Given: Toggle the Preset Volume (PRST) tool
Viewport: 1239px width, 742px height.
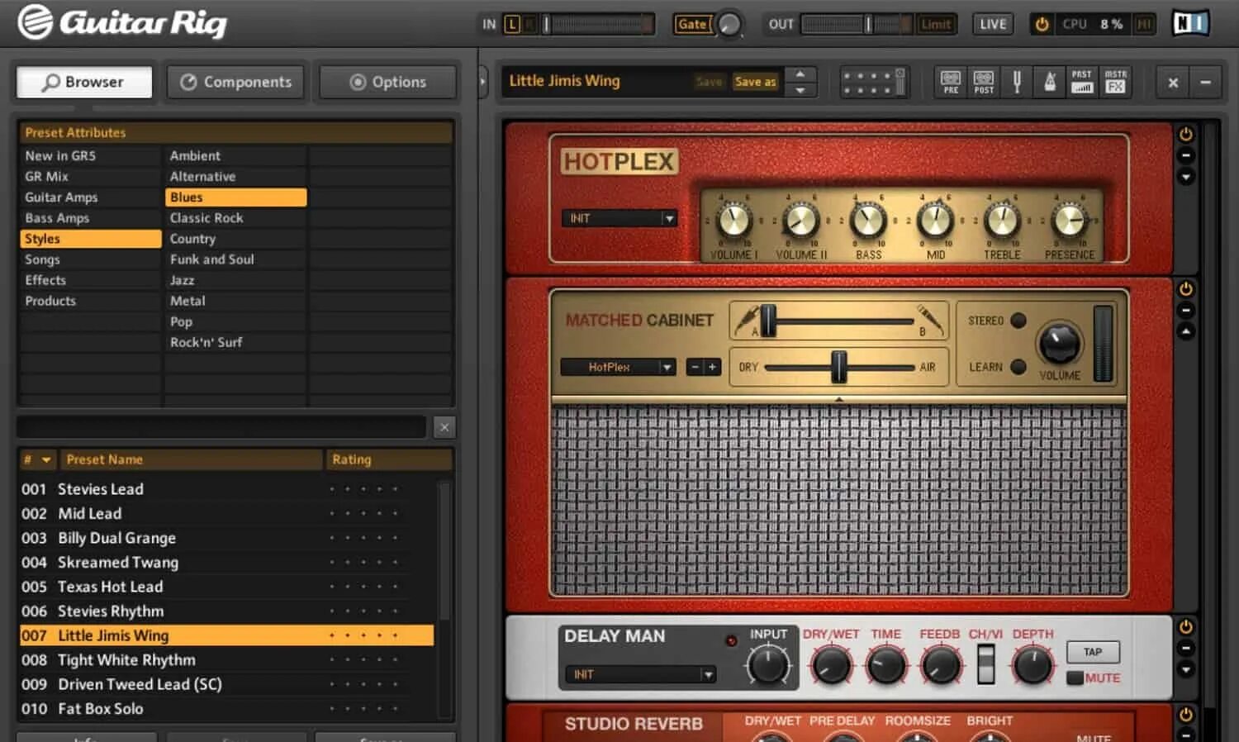Looking at the screenshot, I should 1081,82.
